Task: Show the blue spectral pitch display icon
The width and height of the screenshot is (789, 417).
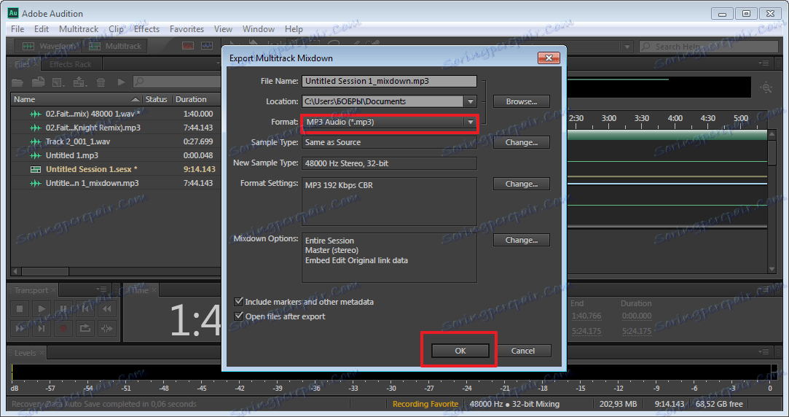Action: coord(207,46)
